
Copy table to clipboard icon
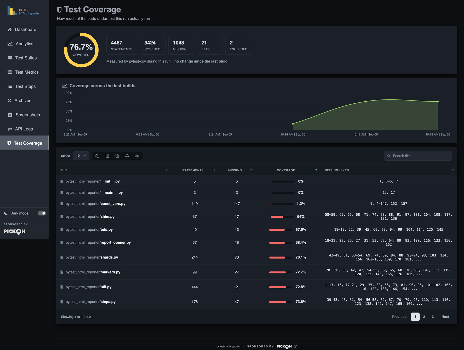coord(97,156)
